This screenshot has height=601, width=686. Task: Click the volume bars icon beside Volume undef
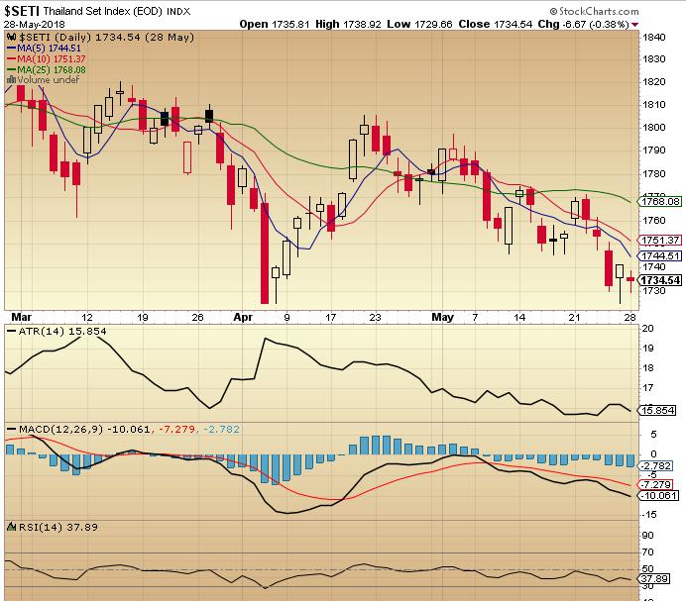pos(11,79)
